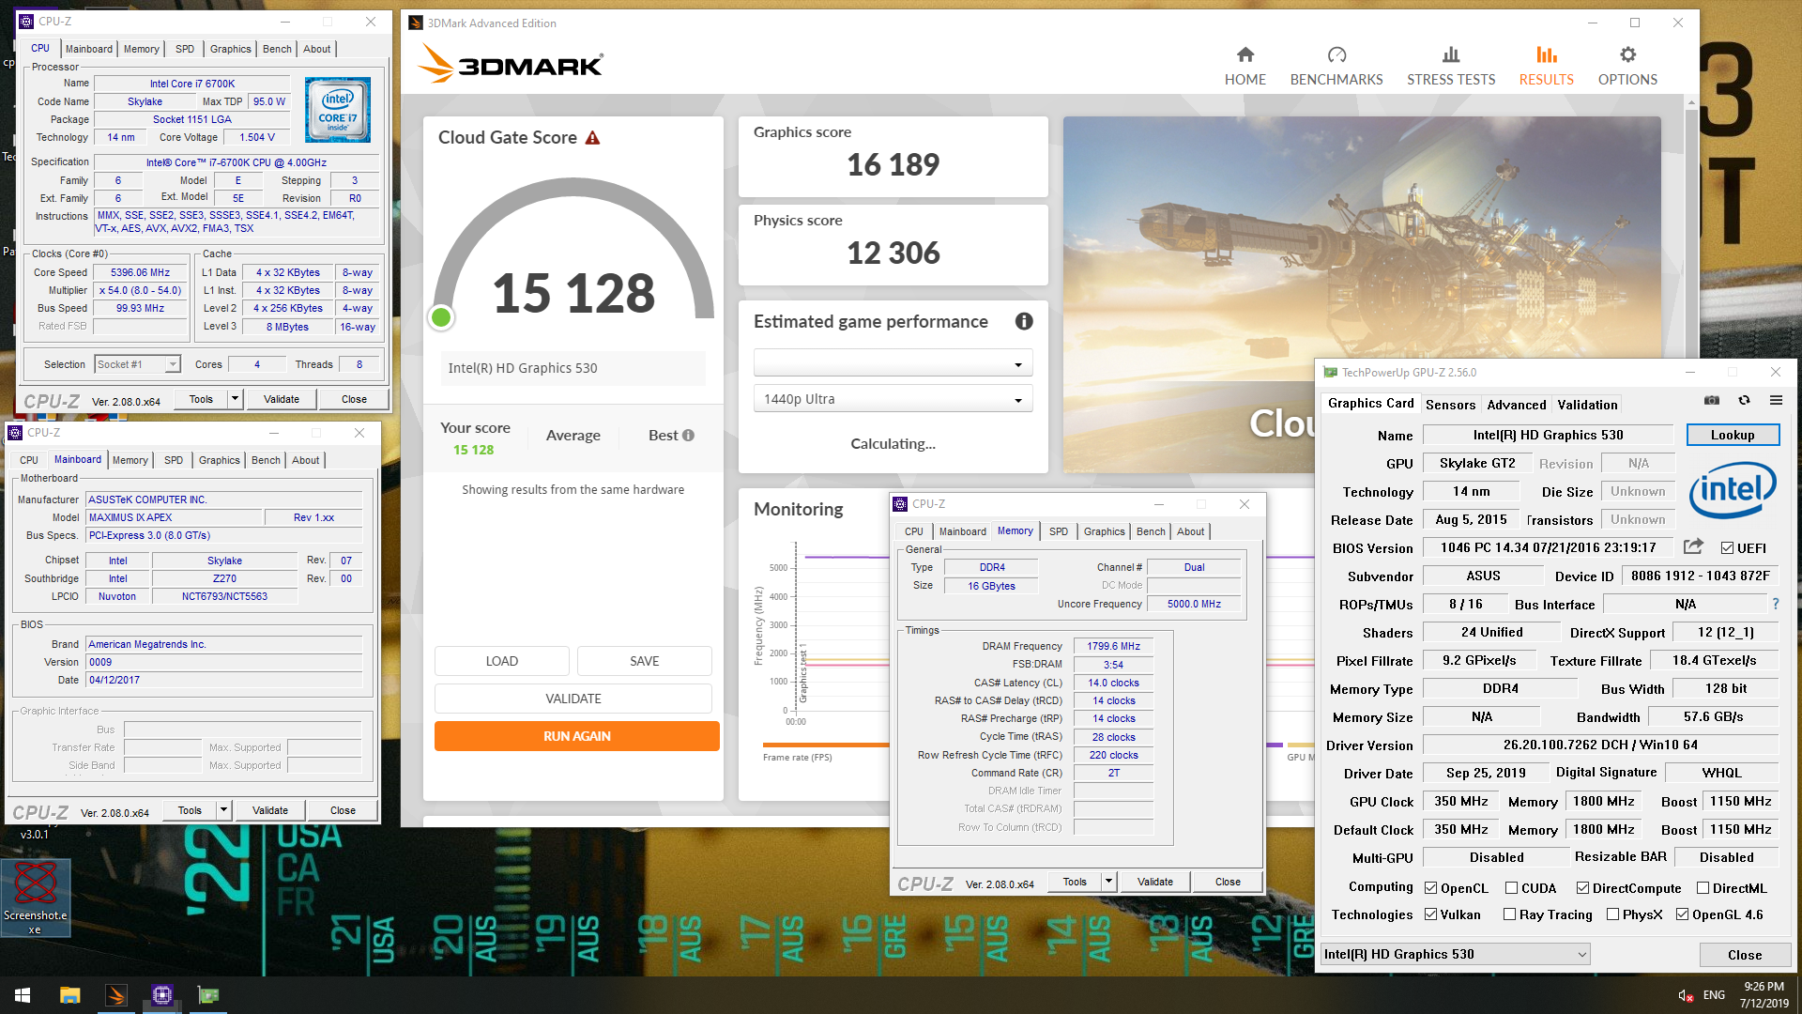Open the Screenshot.exe desktop icon
This screenshot has width=1802, height=1014.
pyautogui.click(x=36, y=897)
